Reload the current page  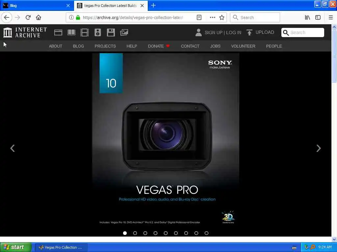pyautogui.click(x=28, y=17)
